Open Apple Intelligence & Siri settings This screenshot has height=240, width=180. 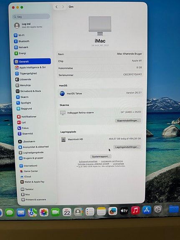point(30,67)
